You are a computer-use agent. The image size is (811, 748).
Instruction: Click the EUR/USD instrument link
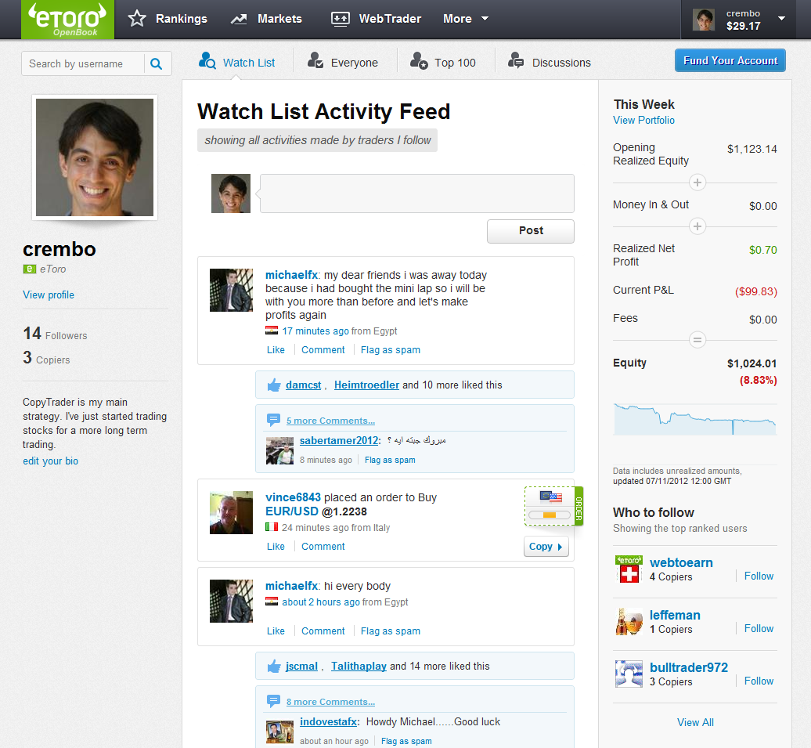click(292, 511)
